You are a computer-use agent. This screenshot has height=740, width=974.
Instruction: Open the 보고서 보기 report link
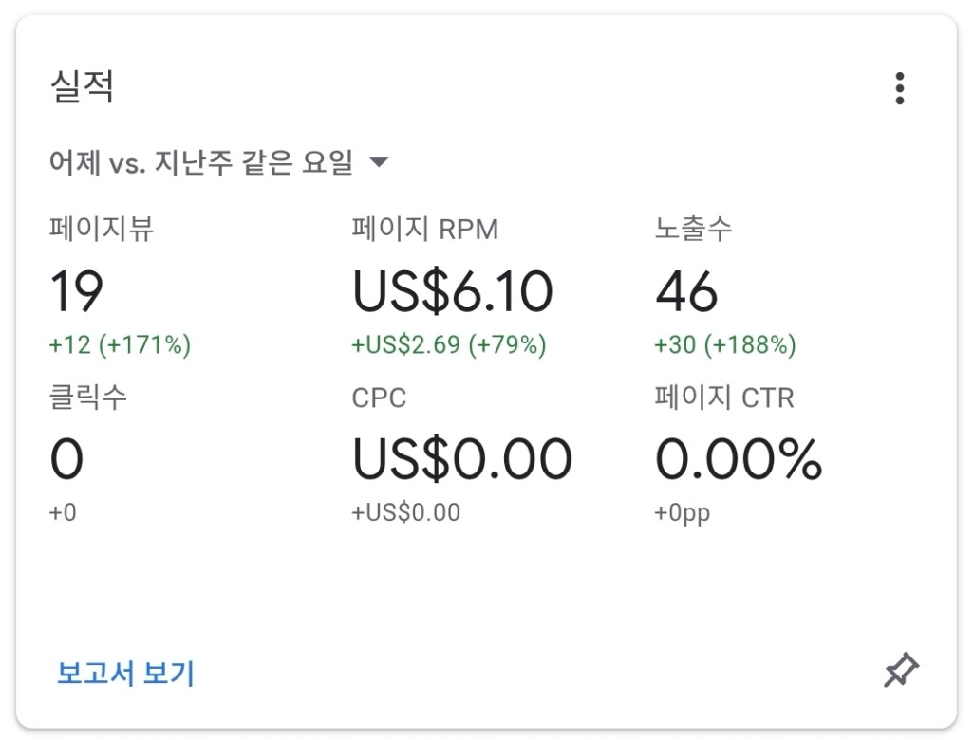[125, 673]
